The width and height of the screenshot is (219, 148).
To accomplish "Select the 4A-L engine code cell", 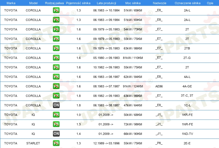I will (x=187, y=77).
